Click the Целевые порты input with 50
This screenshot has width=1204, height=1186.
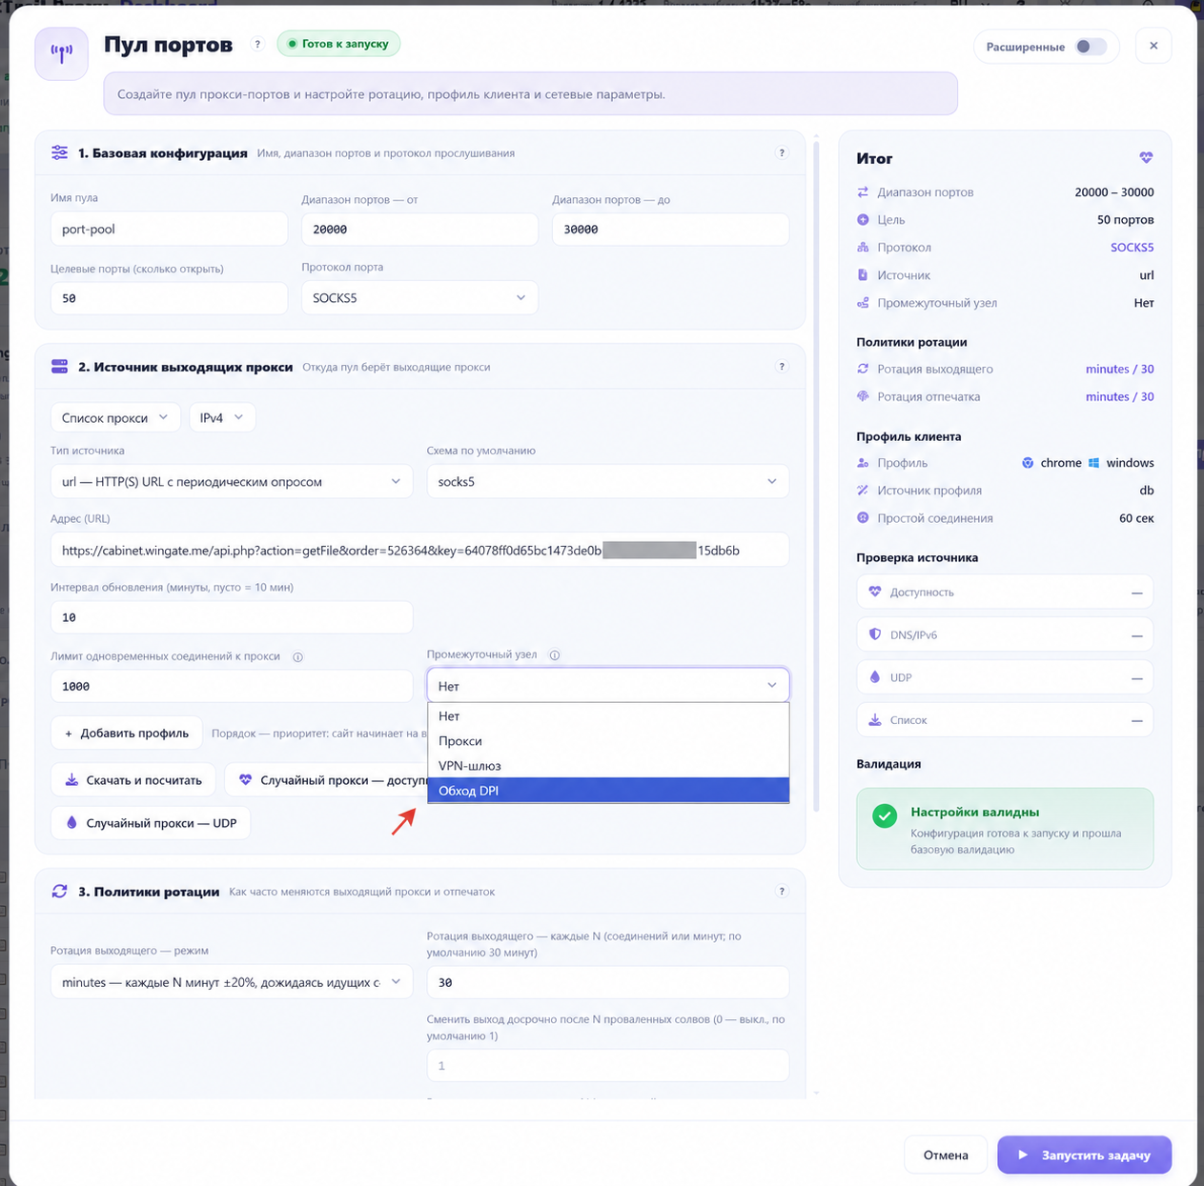pyautogui.click(x=169, y=298)
